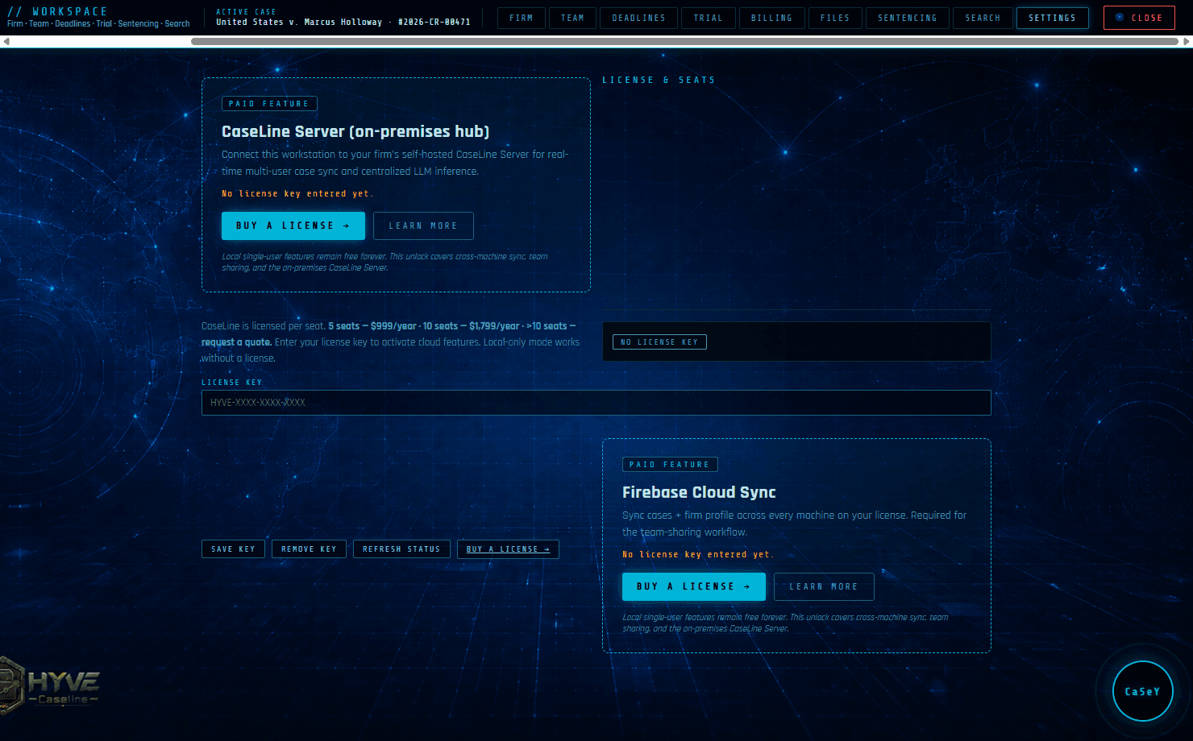Image resolution: width=1193 pixels, height=741 pixels.
Task: Click the REMOVE KEY button
Action: coord(309,549)
